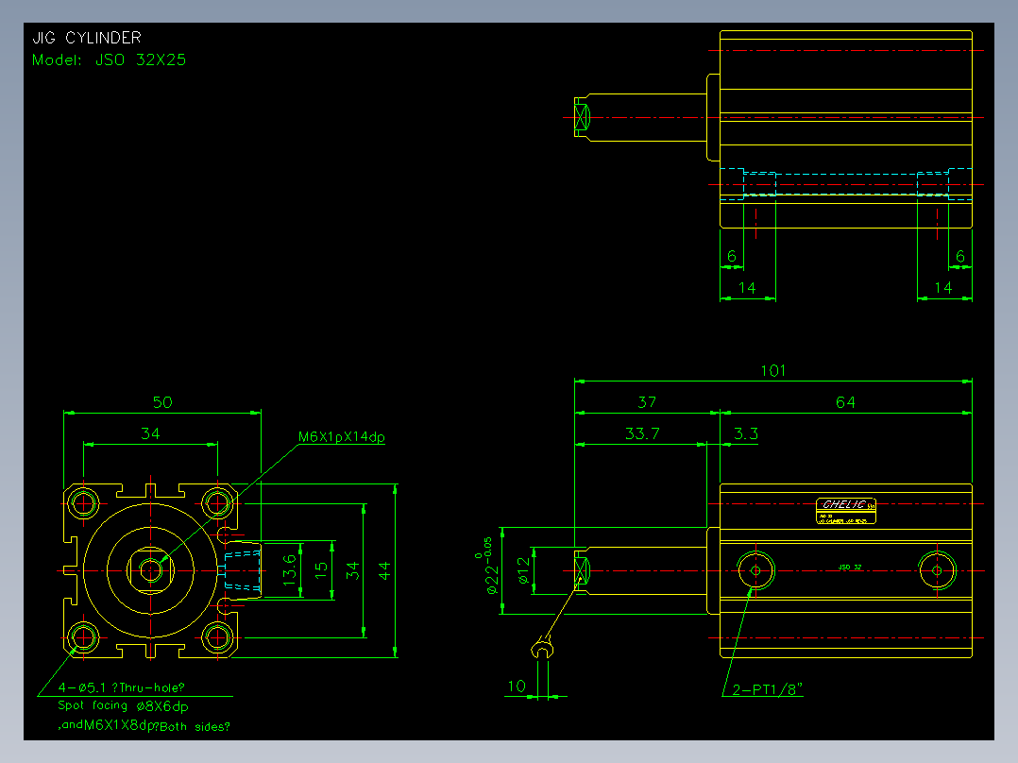Screen dimensions: 1018x763
Task: Click the "3.3" dimension value
Action: click(746, 433)
